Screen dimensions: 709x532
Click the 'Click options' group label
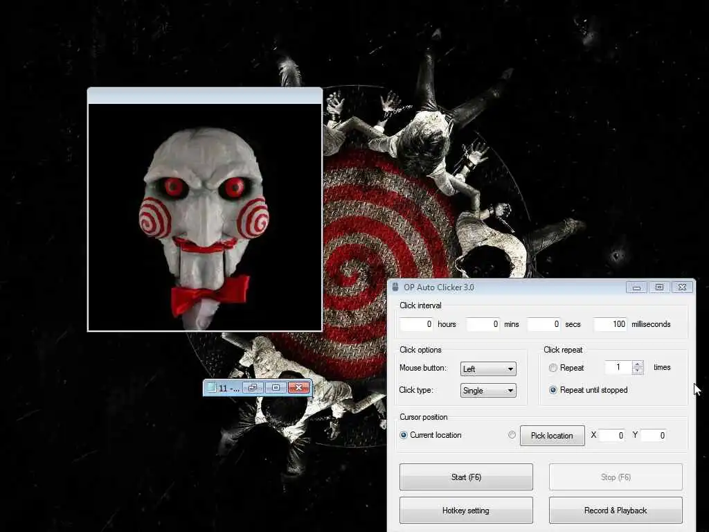tap(420, 350)
